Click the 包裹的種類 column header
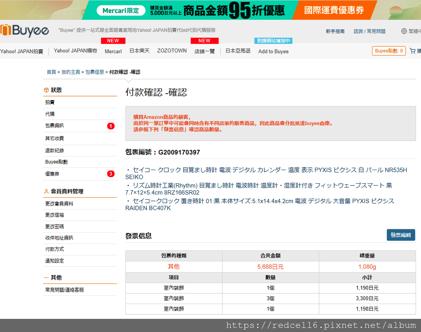The height and width of the screenshot is (332, 421). point(174,256)
